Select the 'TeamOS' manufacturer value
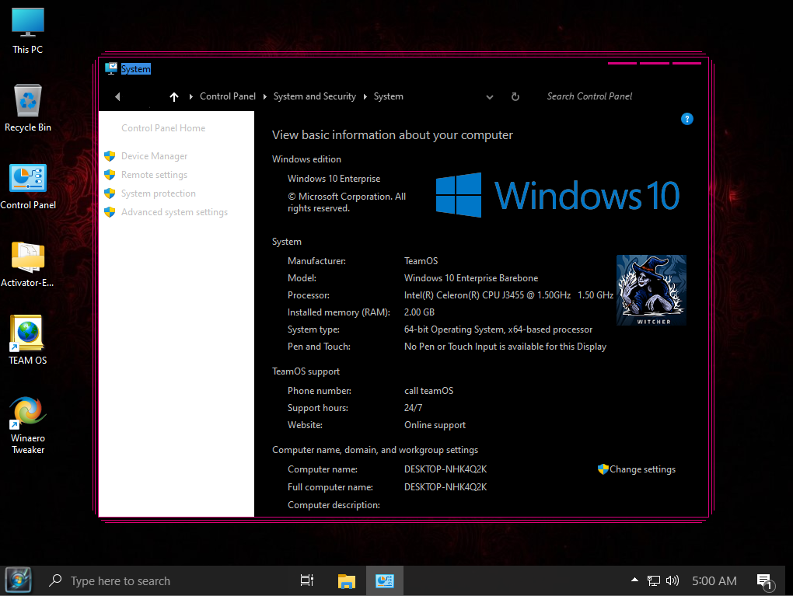This screenshot has height=596, width=793. click(x=421, y=261)
